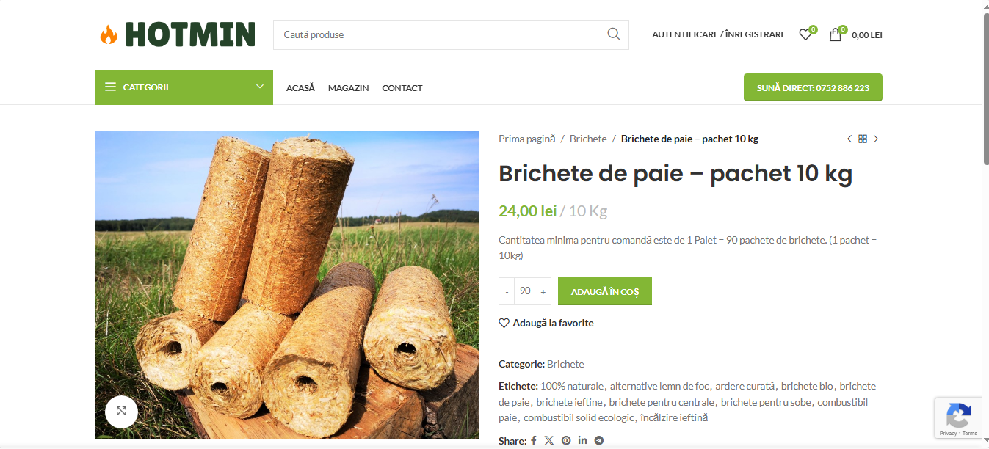Screen dimensions: 989x449
Task: Increase quantity with plus button
Action: pos(543,291)
